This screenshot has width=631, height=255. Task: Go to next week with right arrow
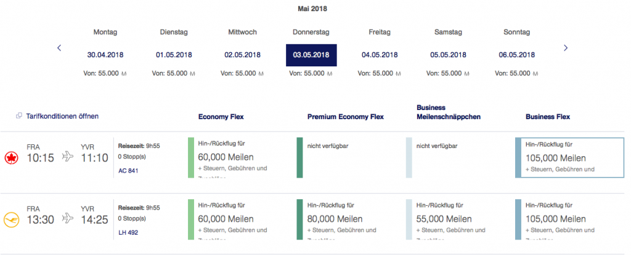(566, 48)
